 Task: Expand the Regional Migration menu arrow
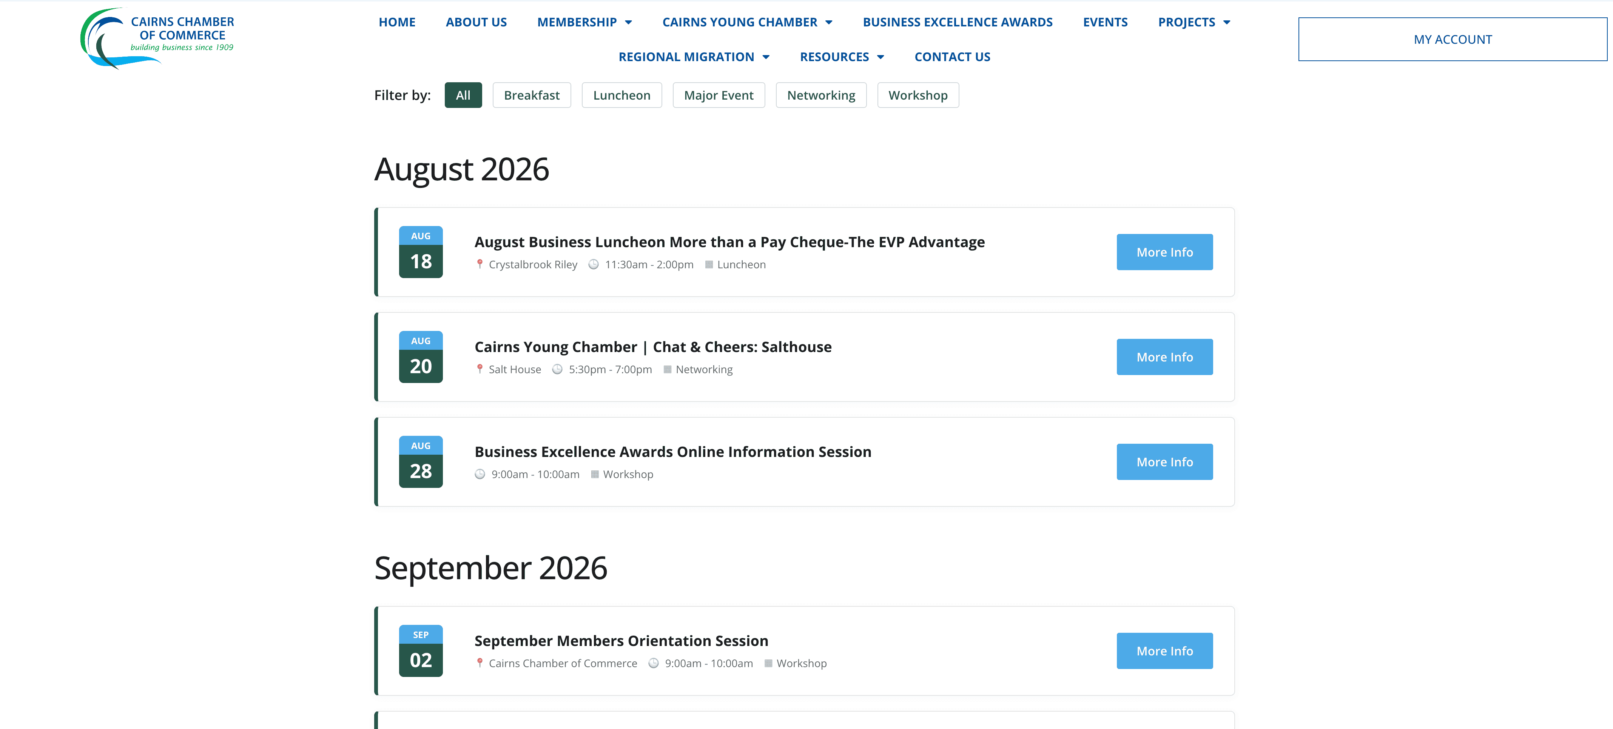[x=766, y=57]
